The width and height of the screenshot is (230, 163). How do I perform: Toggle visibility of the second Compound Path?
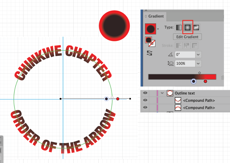click(145, 108)
